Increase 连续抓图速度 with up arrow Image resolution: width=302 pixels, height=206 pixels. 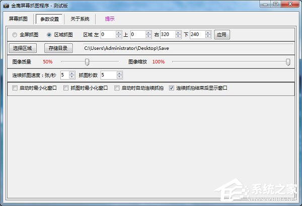[x=72, y=73]
